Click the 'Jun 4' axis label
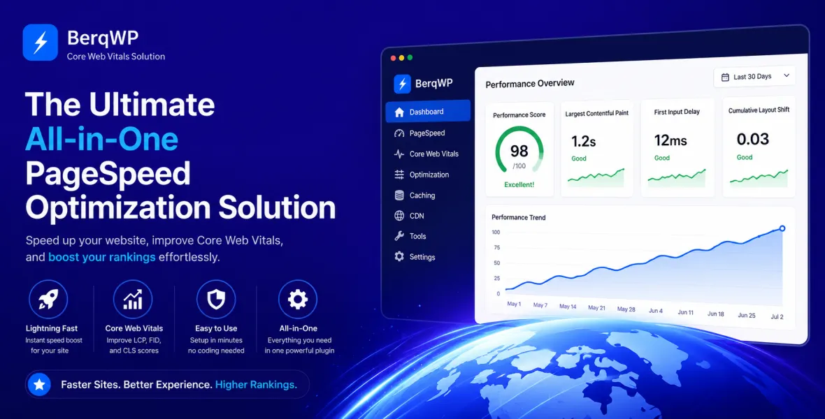825x419 pixels. (x=656, y=311)
